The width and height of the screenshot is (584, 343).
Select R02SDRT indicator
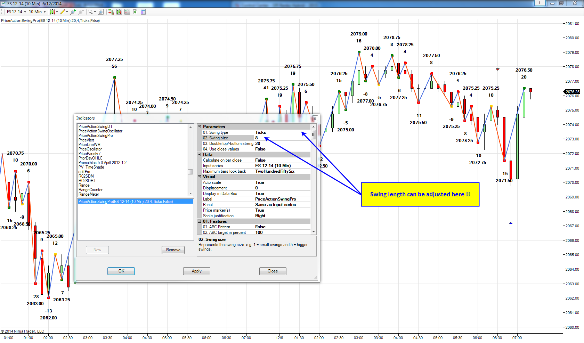(87, 181)
